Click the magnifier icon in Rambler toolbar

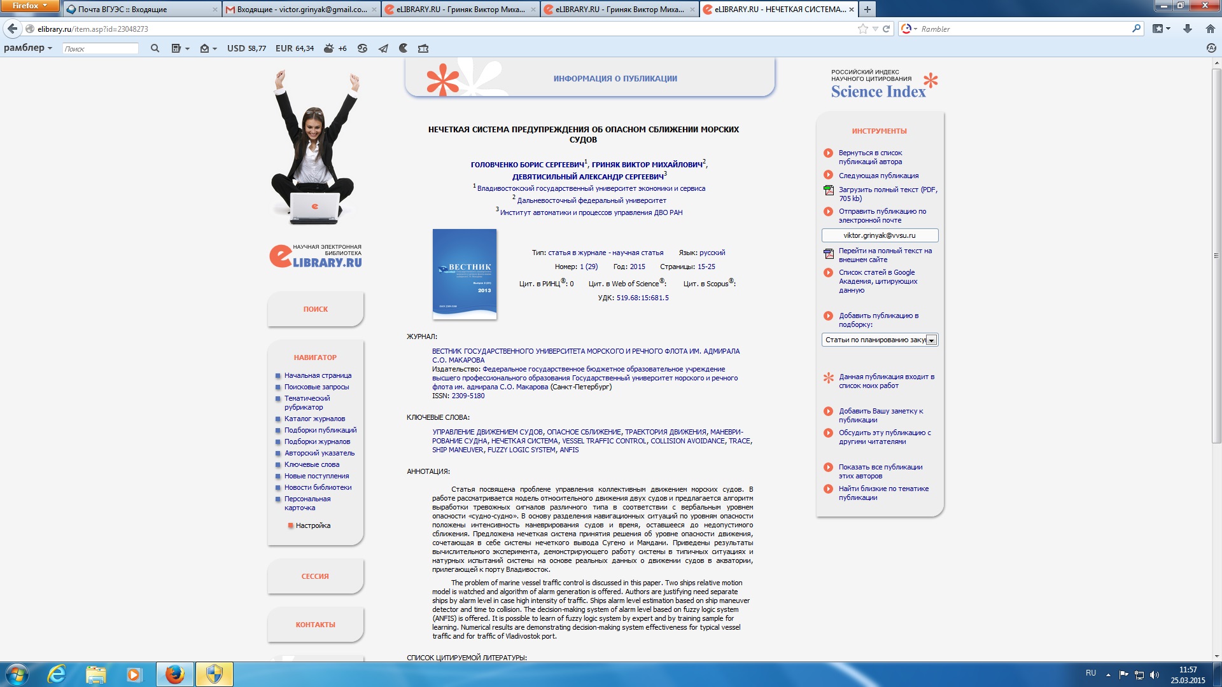click(x=155, y=48)
